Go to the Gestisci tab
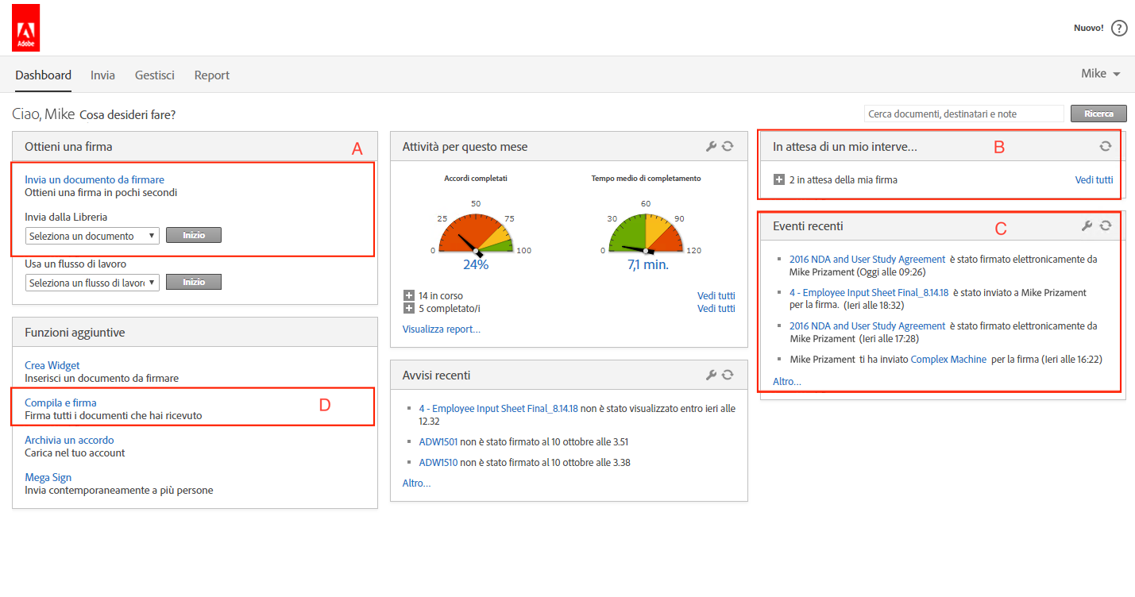This screenshot has height=597, width=1135. coord(154,75)
